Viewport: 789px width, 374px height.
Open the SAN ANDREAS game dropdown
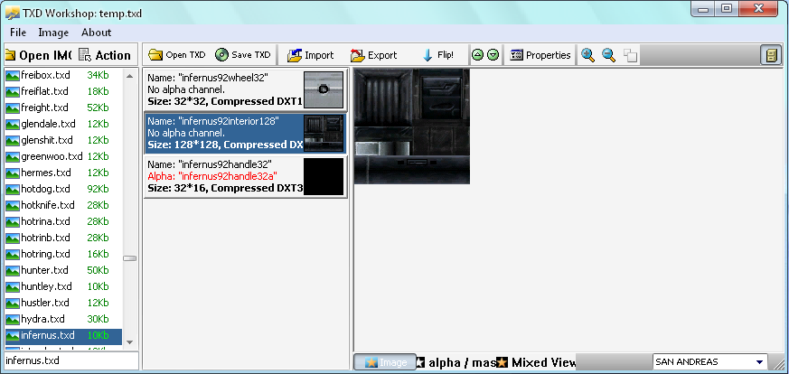(710, 362)
